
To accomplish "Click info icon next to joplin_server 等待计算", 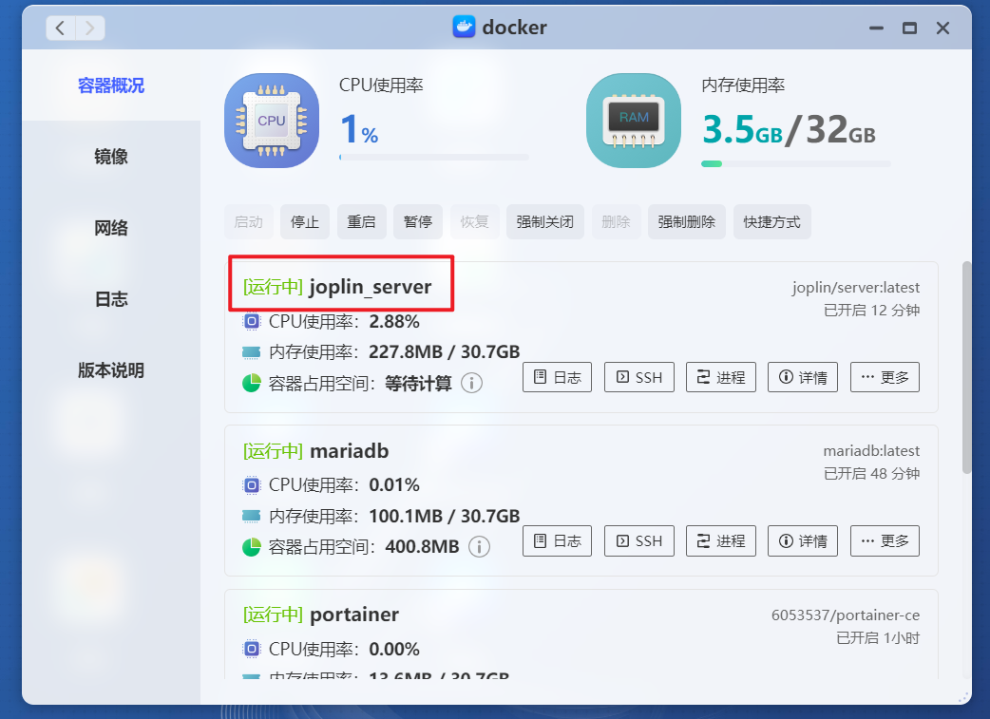I will [x=471, y=383].
